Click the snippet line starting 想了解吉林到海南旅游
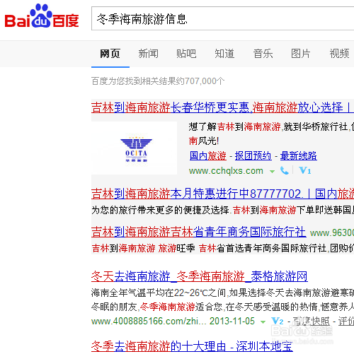The image size is (354, 354). 271,126
